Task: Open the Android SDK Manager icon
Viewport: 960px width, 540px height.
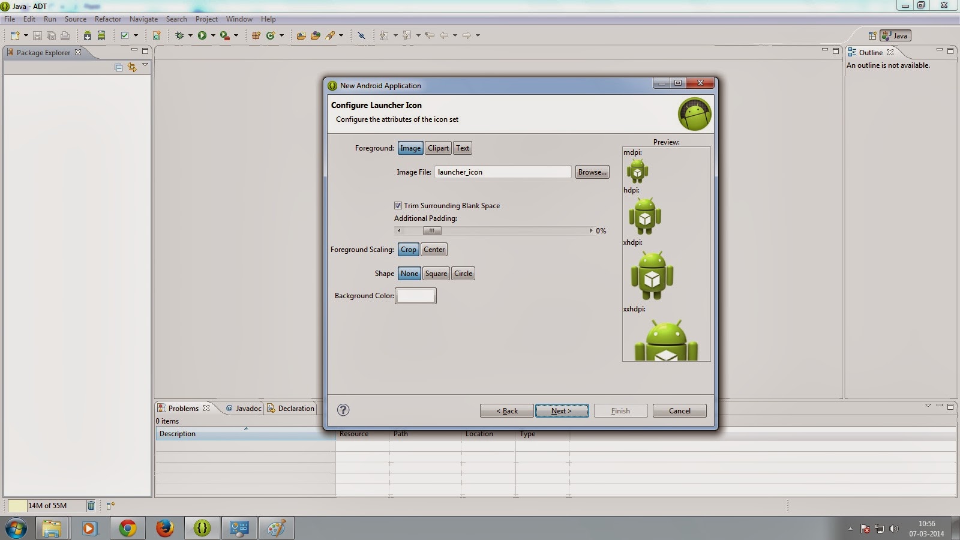Action: (88, 35)
